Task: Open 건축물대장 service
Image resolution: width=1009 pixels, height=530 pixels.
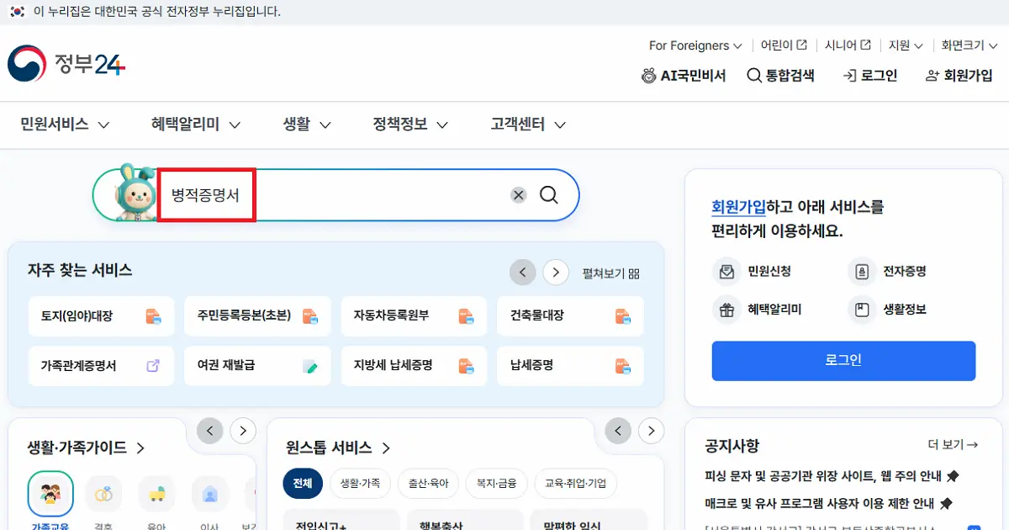Action: click(570, 316)
